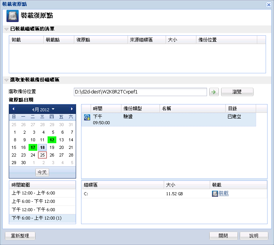Collapse the 選取並裝載備份磁碟區 section

point(6,80)
